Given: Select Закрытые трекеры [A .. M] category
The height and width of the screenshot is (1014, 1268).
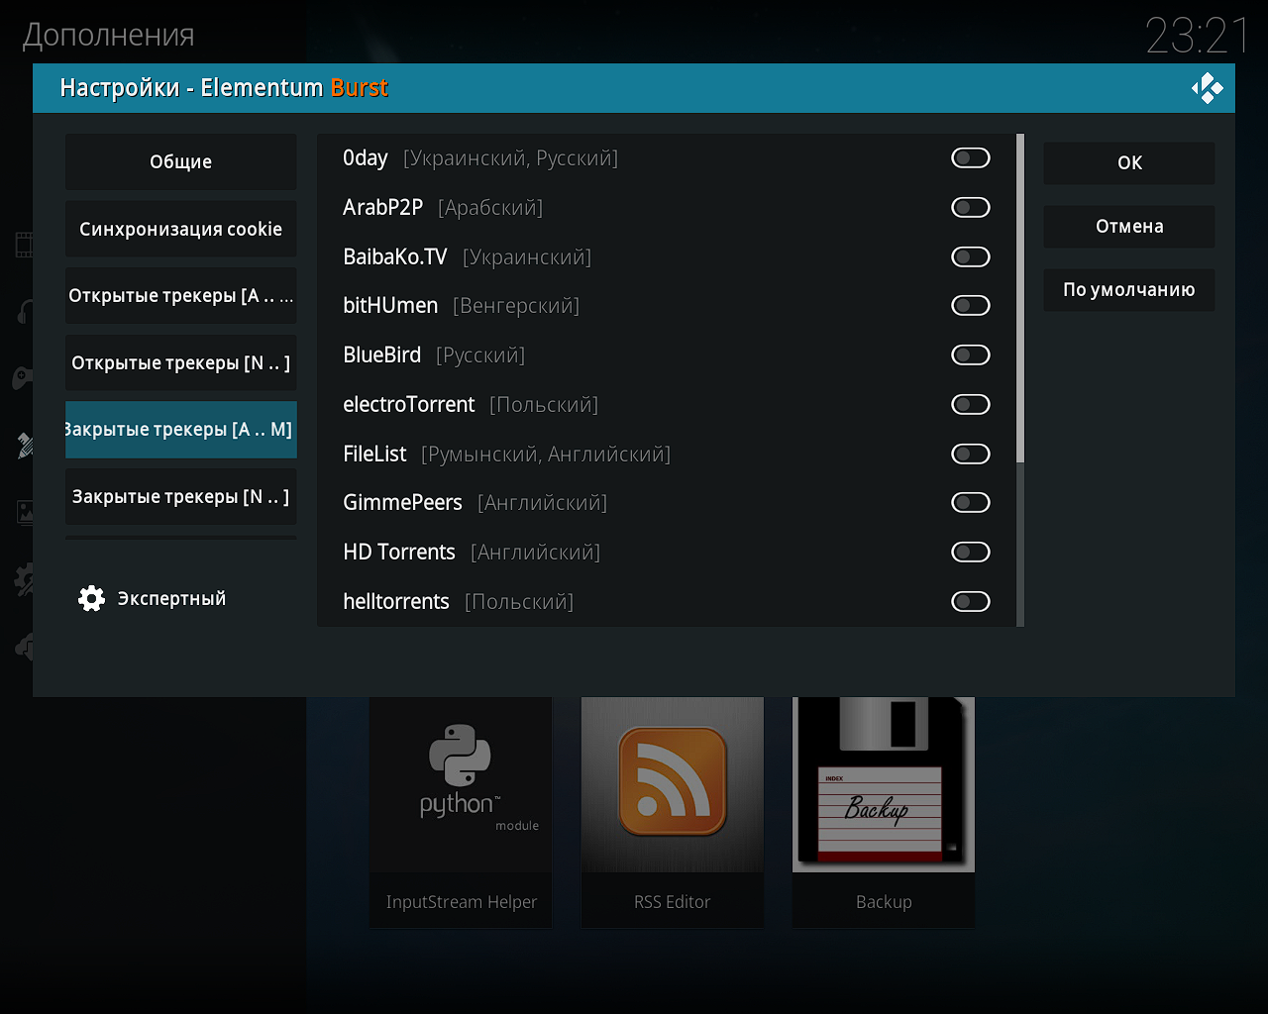Looking at the screenshot, I should [x=180, y=430].
